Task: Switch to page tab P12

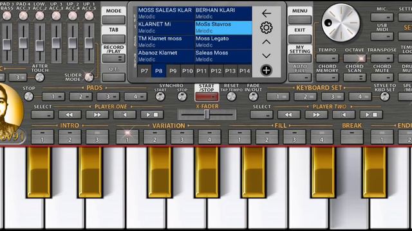Action: click(216, 71)
